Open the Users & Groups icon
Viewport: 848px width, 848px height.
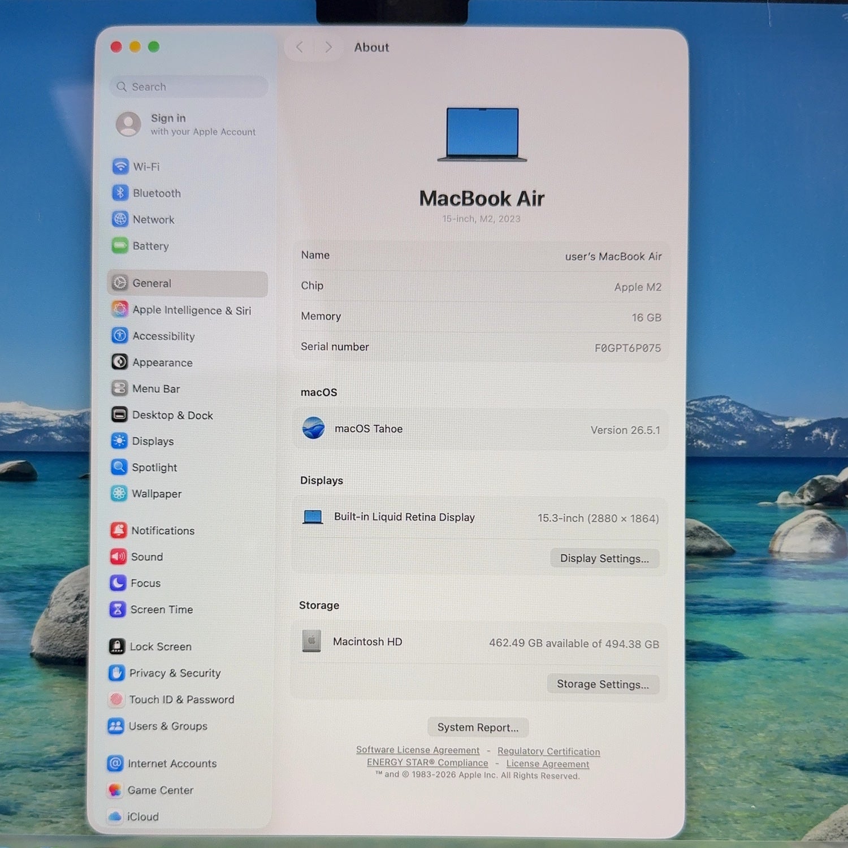tap(116, 726)
